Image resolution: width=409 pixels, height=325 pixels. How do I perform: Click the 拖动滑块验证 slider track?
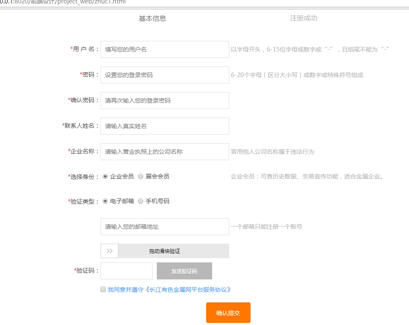click(173, 251)
